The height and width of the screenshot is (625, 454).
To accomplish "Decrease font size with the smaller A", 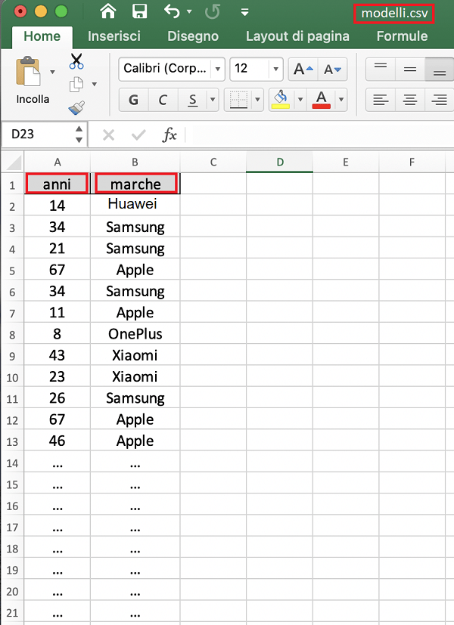I will click(x=333, y=69).
